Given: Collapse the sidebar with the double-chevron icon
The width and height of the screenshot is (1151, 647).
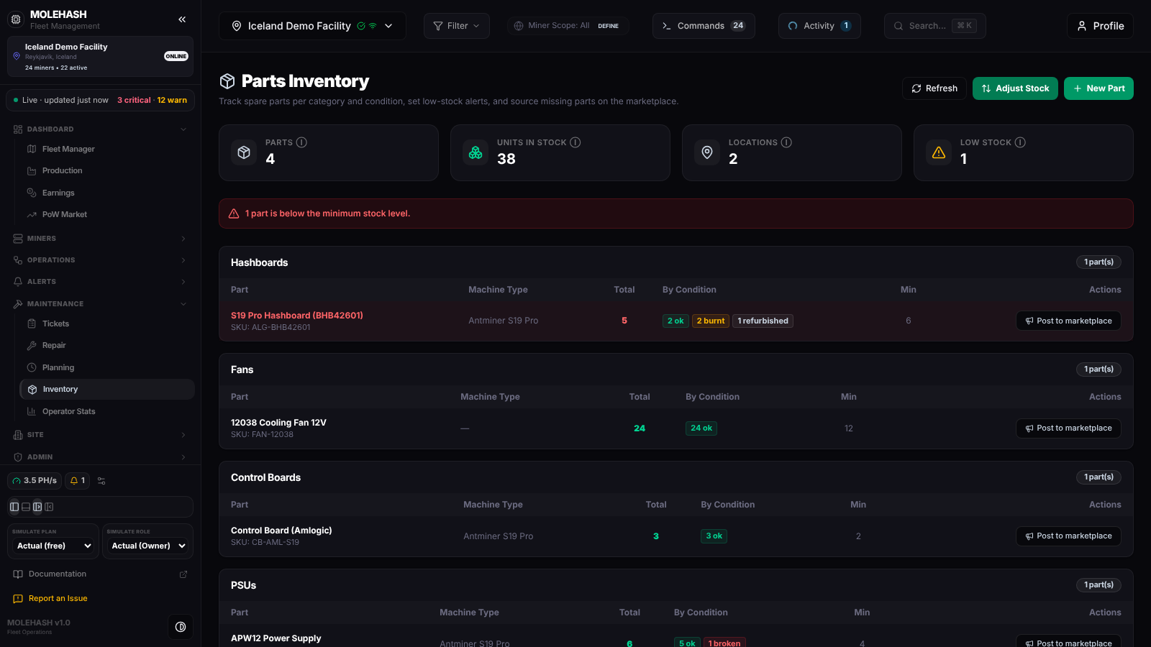Looking at the screenshot, I should coord(182,19).
